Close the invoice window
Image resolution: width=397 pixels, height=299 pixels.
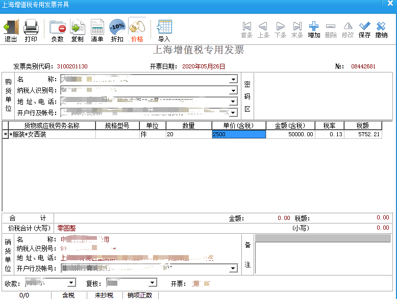pyautogui.click(x=390, y=3)
